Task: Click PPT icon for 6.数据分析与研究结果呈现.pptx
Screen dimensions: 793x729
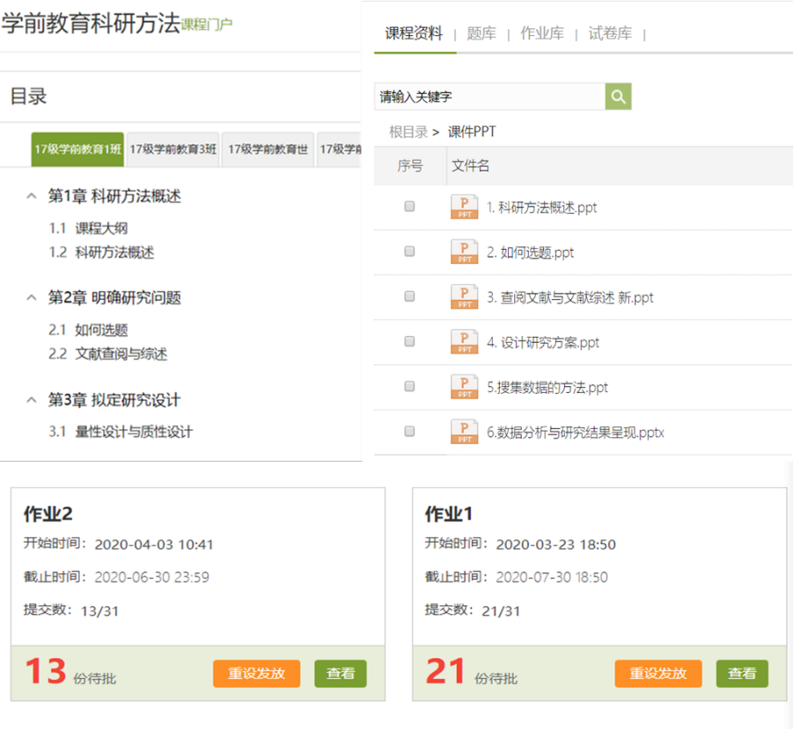Action: 464,432
